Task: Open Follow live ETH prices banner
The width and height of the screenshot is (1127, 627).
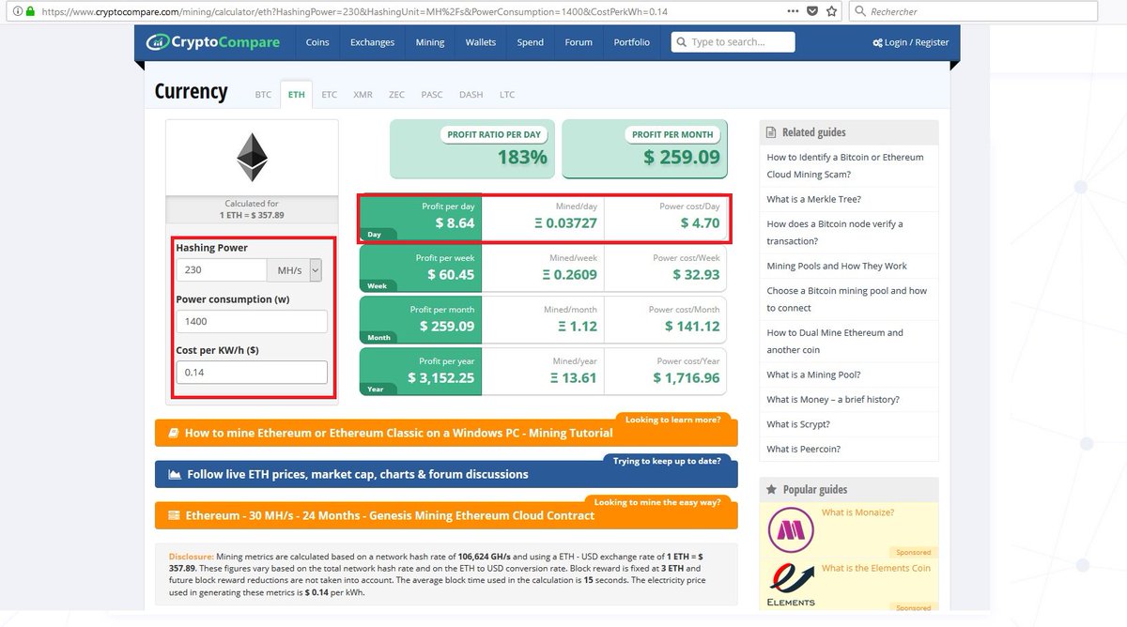Action: click(446, 474)
